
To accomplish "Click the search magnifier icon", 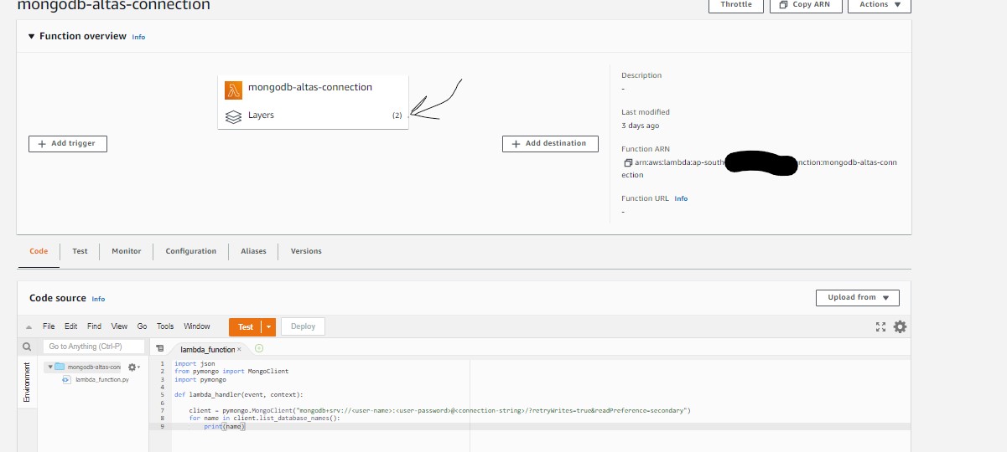I will tap(27, 347).
